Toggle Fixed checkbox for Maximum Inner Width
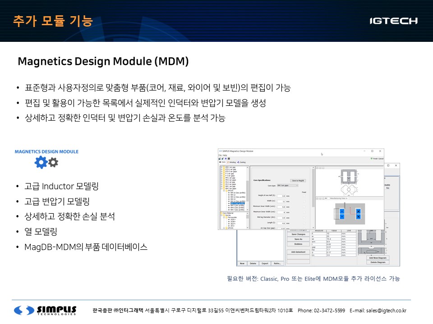 pyautogui.click(x=304, y=212)
